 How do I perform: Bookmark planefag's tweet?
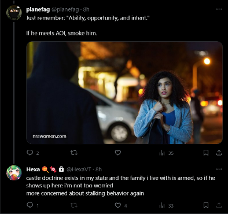pyautogui.click(x=206, y=153)
